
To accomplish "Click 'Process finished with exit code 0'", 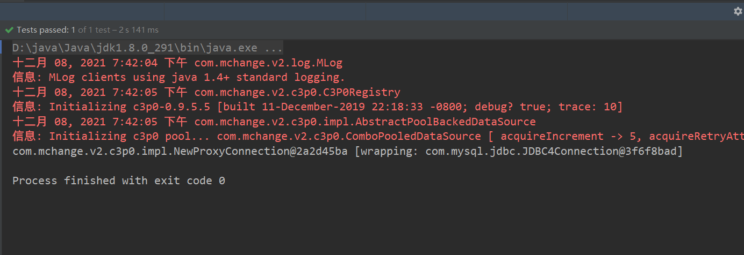I will pyautogui.click(x=119, y=181).
